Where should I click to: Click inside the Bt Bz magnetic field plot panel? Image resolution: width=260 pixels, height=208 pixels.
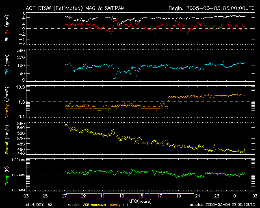141,28
